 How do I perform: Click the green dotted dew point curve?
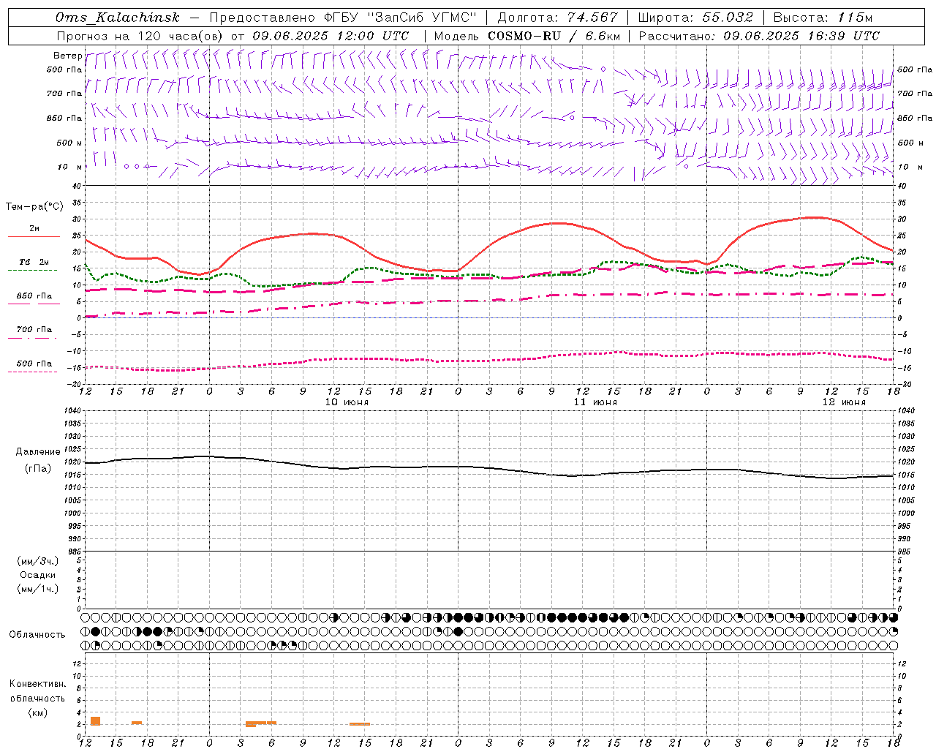point(489,275)
